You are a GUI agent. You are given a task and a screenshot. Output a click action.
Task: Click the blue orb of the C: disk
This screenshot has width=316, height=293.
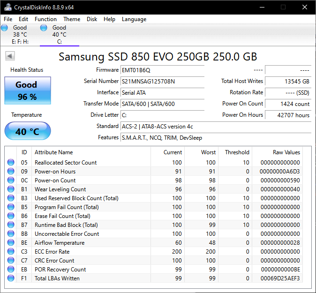point(44,28)
